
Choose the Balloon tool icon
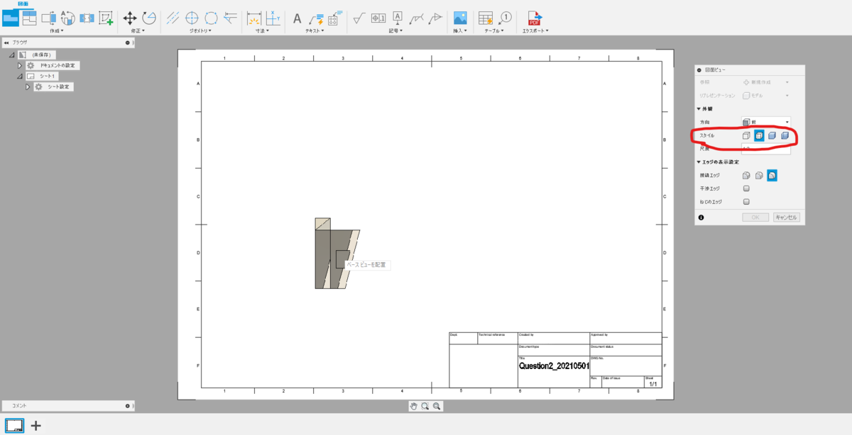505,17
